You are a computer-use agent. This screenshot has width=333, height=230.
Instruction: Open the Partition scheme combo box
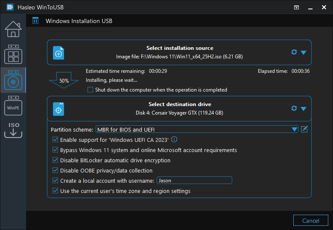(197, 129)
